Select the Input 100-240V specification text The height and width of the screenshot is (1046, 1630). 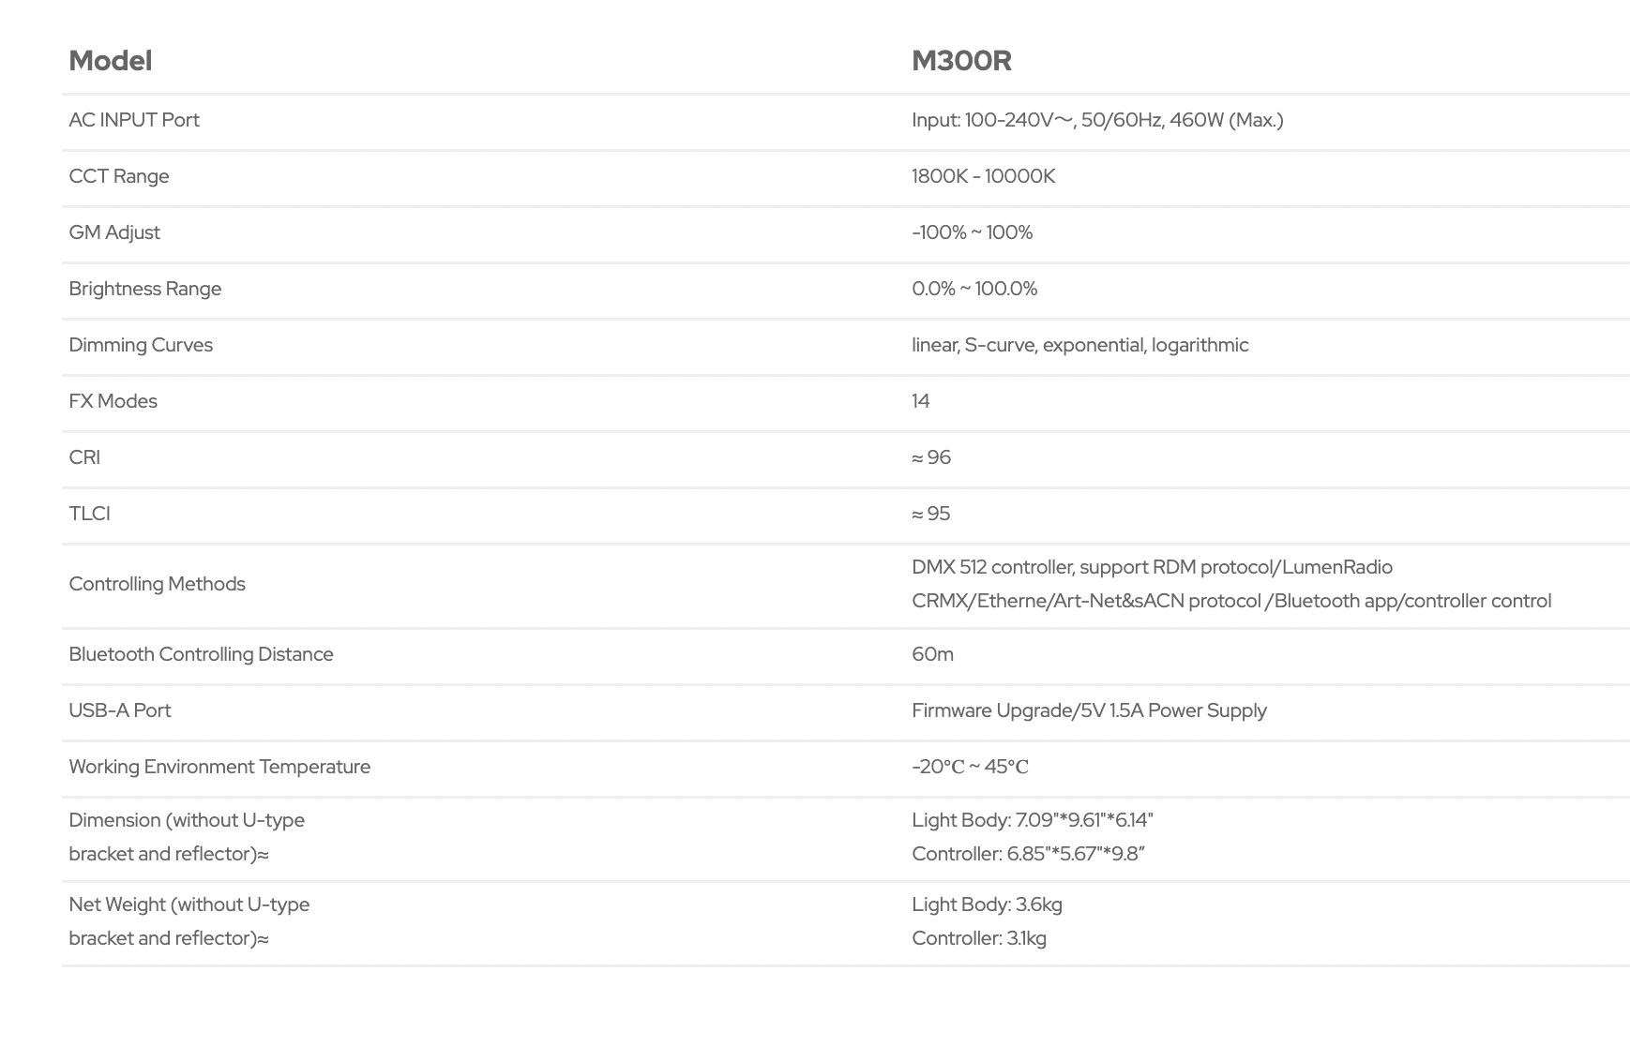tap(1097, 120)
